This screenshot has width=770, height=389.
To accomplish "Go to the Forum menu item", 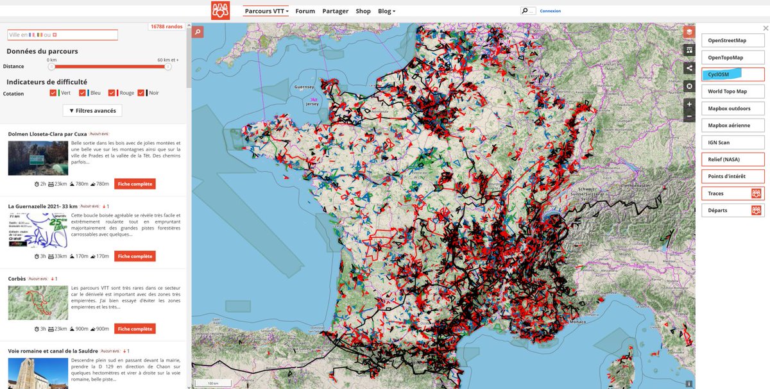I will pos(305,10).
